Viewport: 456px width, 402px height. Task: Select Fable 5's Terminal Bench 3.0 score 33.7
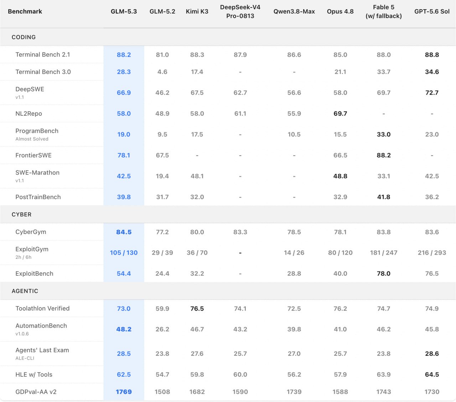click(x=384, y=72)
